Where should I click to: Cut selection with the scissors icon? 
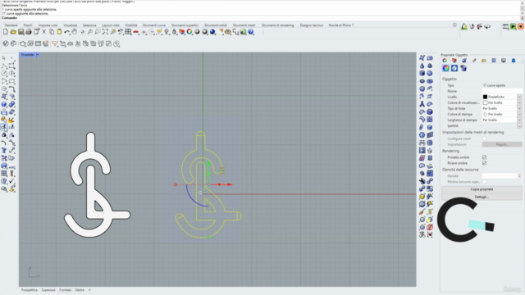(43, 32)
